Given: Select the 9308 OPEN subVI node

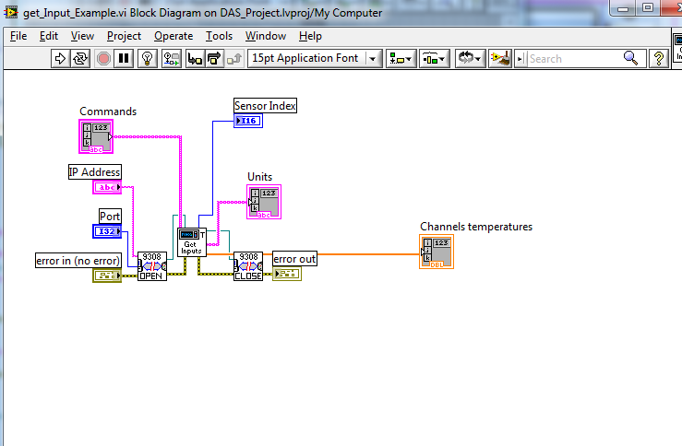Looking at the screenshot, I should click(x=152, y=266).
